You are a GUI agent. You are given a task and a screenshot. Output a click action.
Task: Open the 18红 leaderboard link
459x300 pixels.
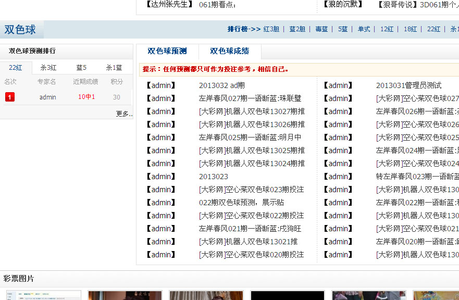(410, 29)
